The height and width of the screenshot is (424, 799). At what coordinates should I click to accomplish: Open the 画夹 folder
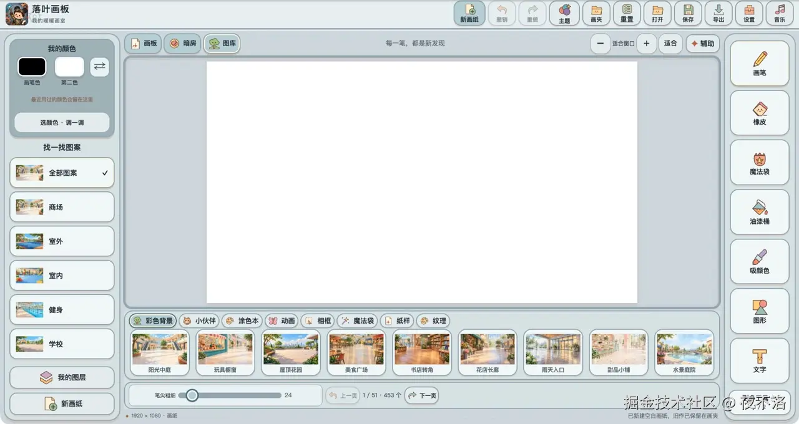point(596,13)
